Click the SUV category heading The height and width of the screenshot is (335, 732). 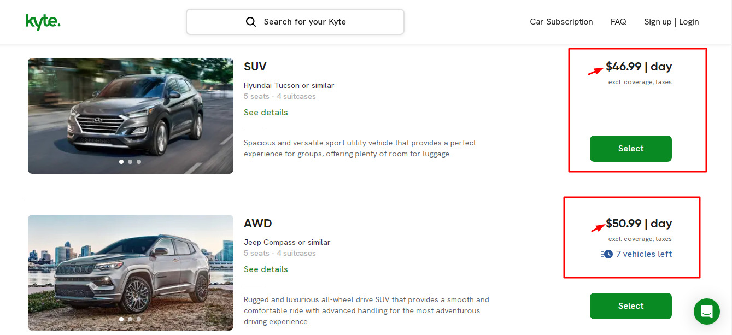coord(255,66)
